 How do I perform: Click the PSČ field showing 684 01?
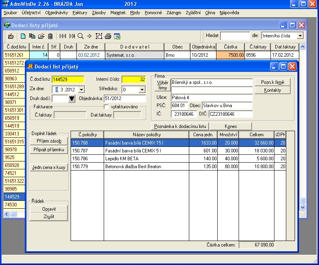point(179,106)
